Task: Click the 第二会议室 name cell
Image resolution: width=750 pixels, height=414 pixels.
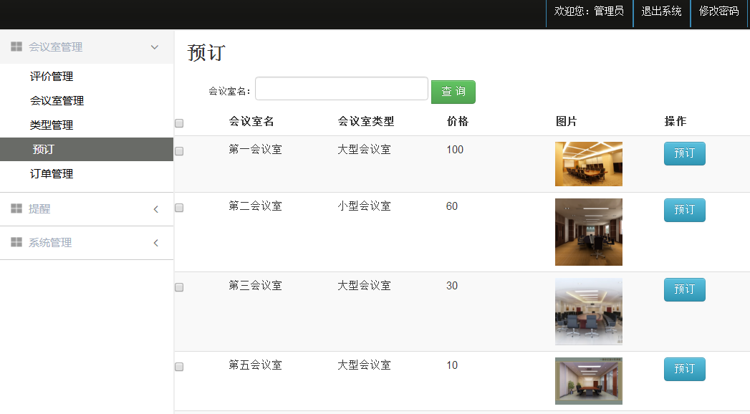Action: (256, 206)
